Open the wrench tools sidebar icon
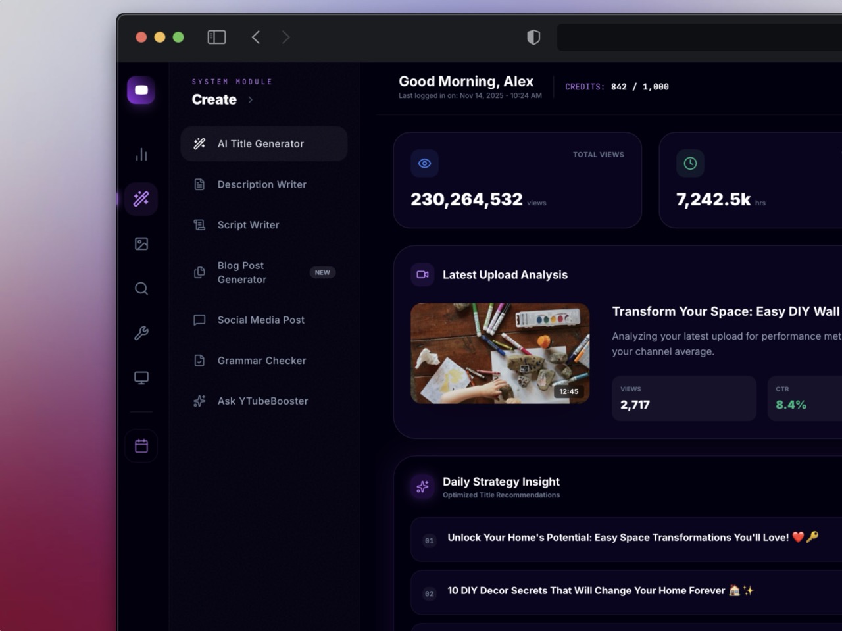 tap(141, 333)
